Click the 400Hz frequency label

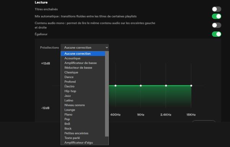pyautogui.click(x=115, y=114)
